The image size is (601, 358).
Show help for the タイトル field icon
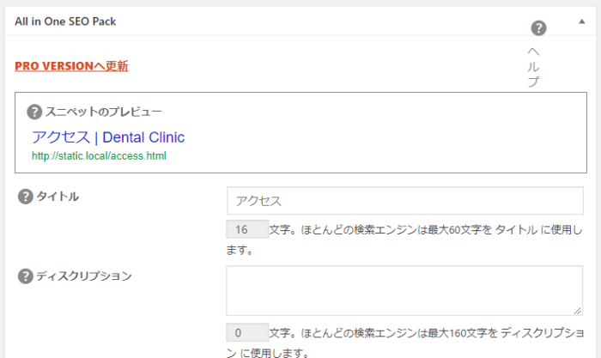pyautogui.click(x=26, y=197)
